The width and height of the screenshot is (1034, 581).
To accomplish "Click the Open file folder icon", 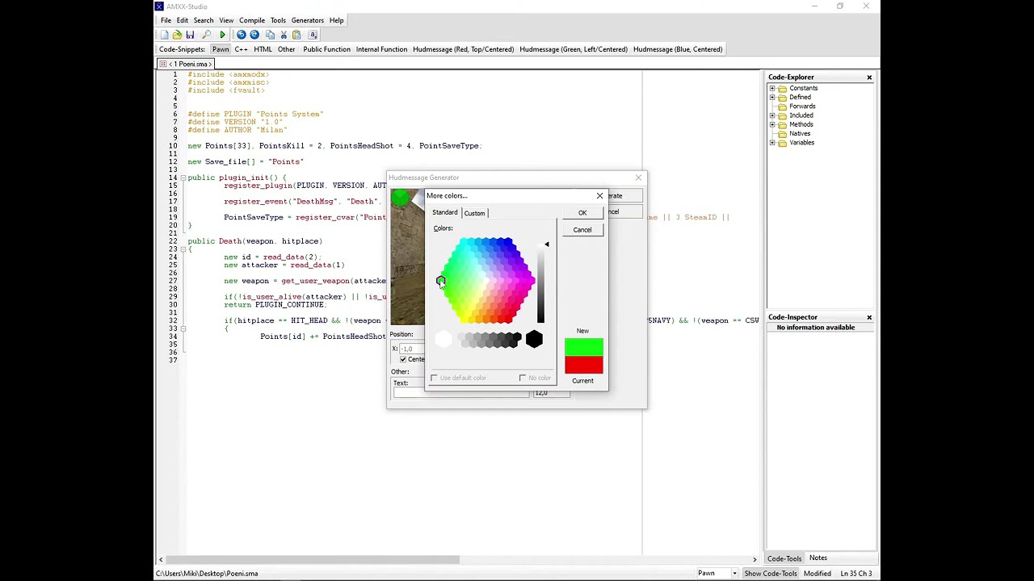I will pos(177,35).
